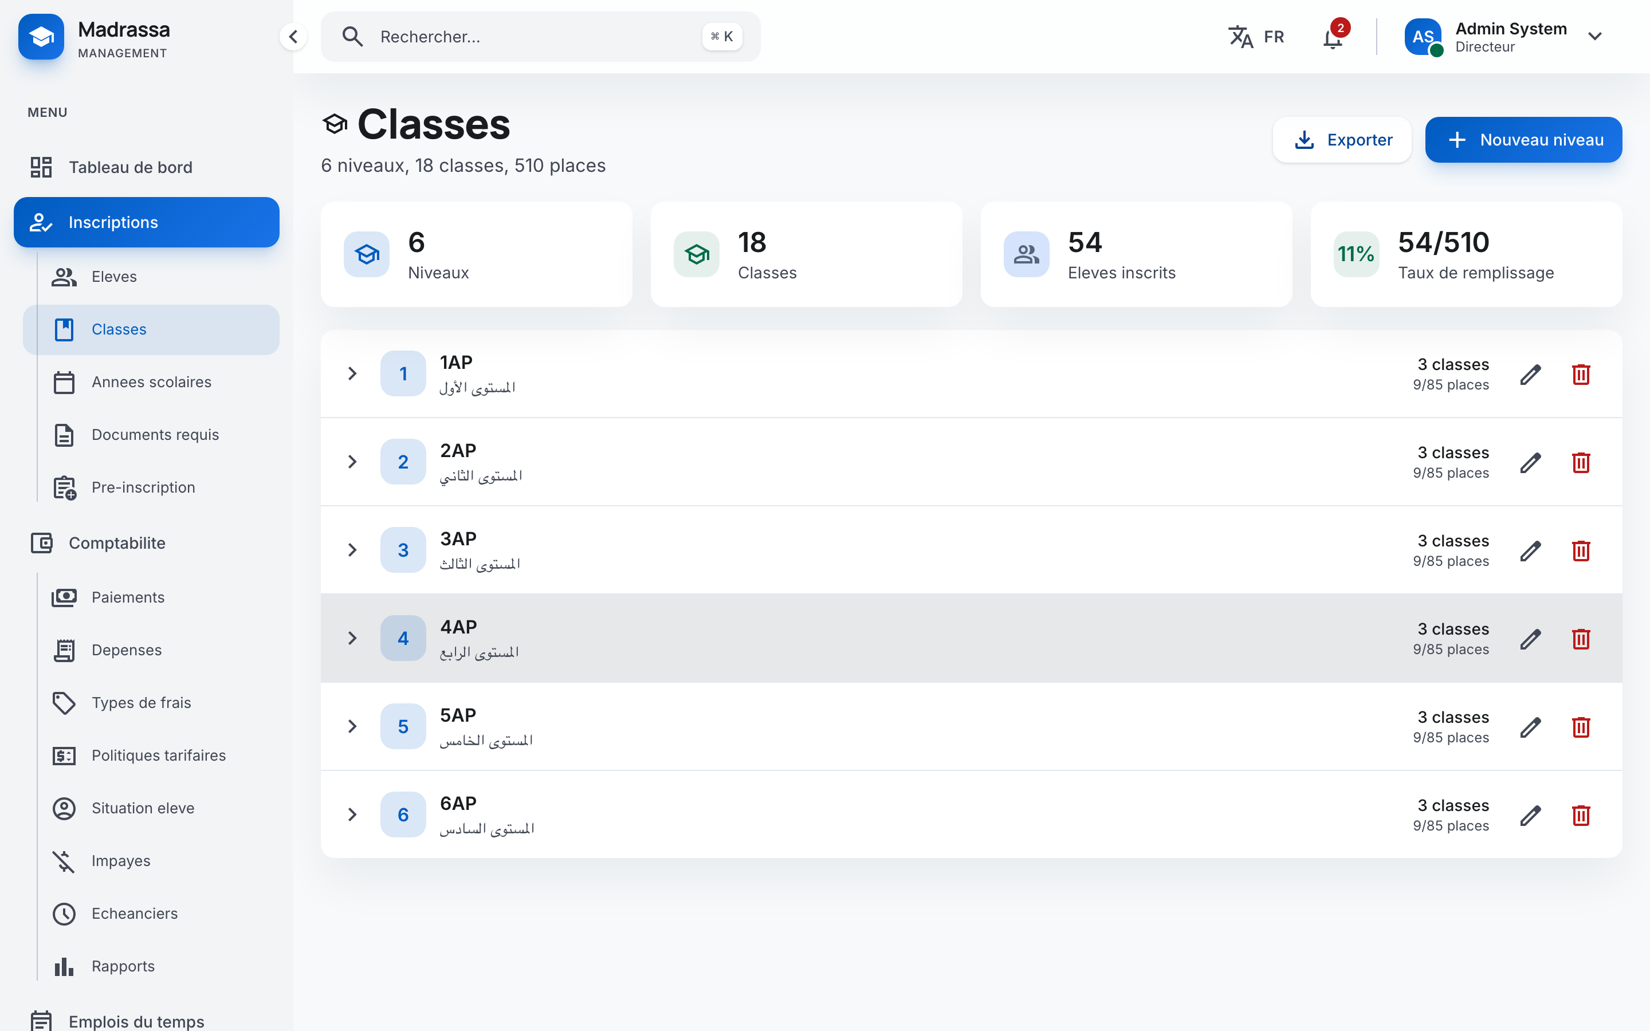This screenshot has height=1031, width=1650.
Task: Collapse the sidebar with the arrow button
Action: (293, 37)
